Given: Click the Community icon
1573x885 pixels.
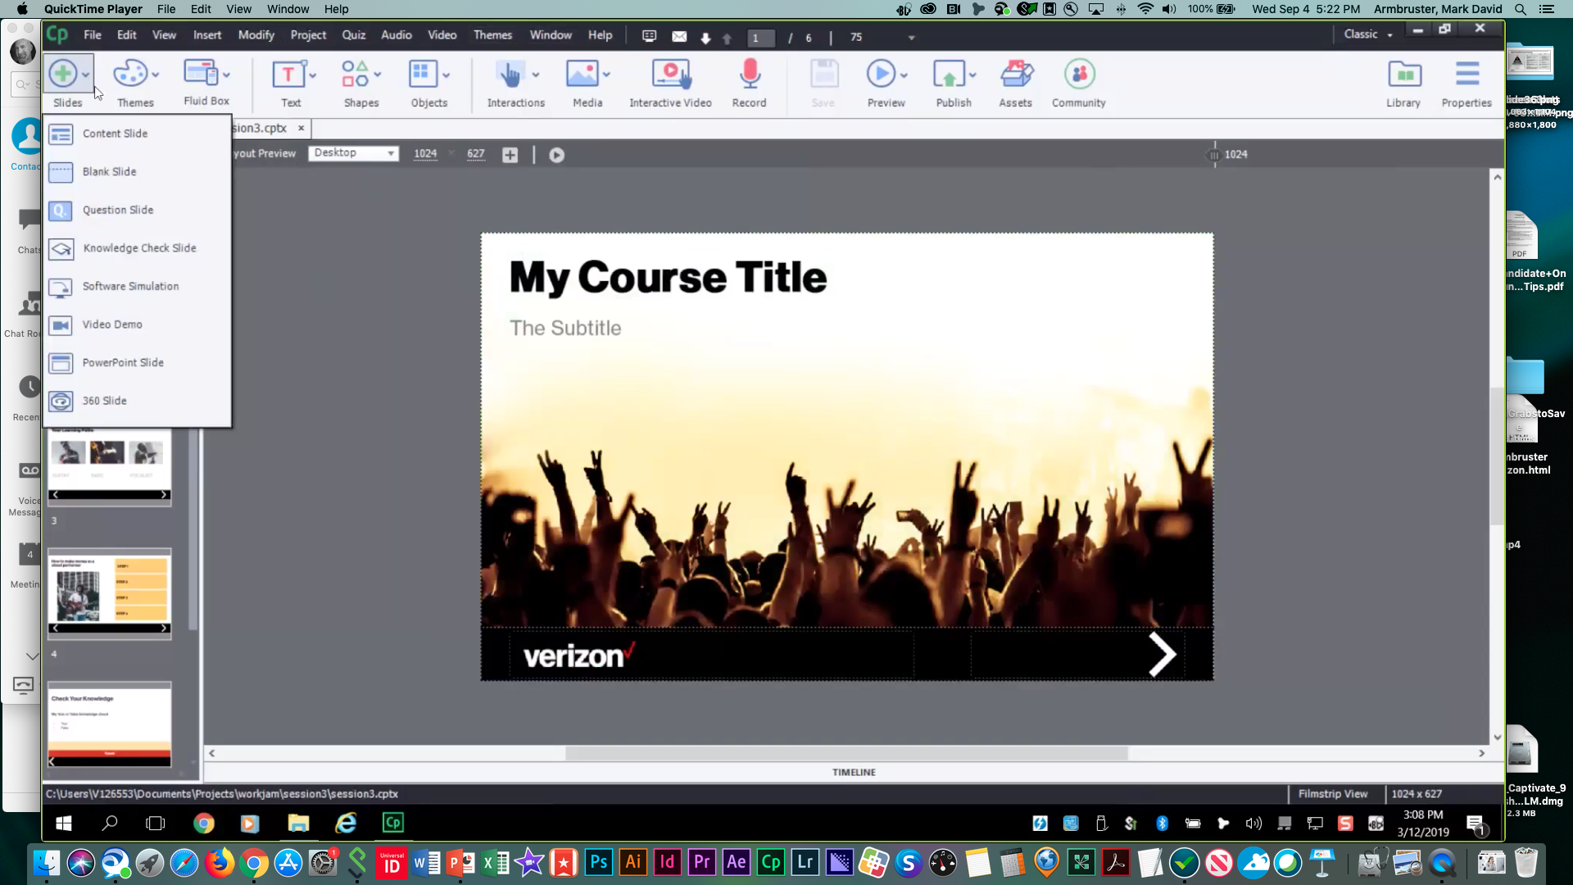Looking at the screenshot, I should coord(1079,75).
